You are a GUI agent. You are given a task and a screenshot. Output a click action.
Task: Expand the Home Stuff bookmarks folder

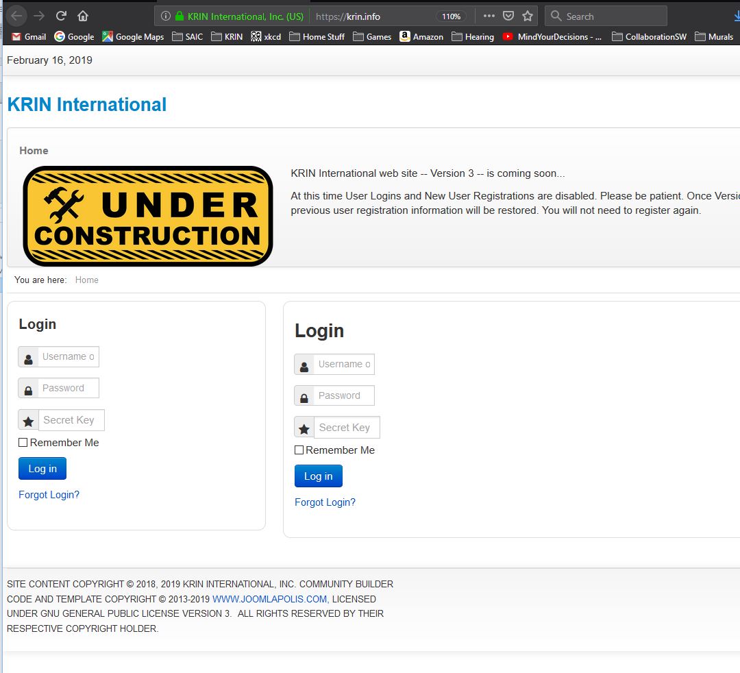tap(317, 37)
